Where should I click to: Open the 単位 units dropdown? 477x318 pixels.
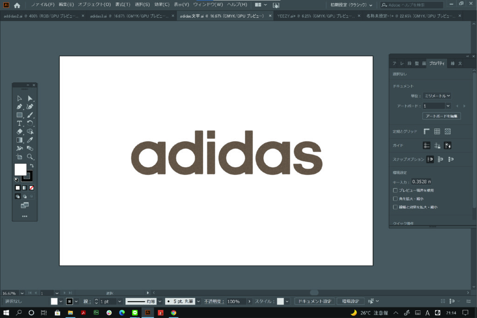coord(437,95)
